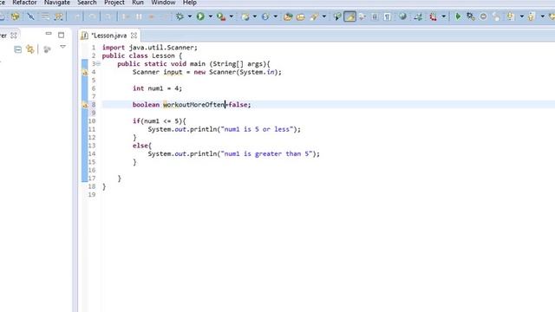Close the Package Explorer view tab
The width and height of the screenshot is (555, 312).
(14, 36)
